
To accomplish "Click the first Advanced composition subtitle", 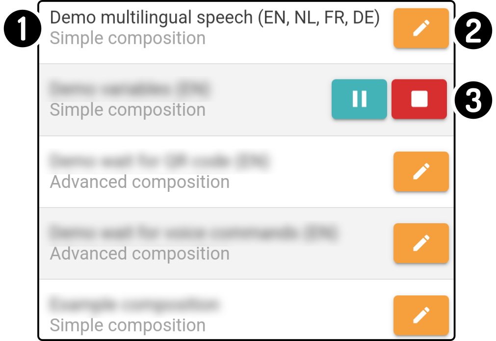I will tap(140, 182).
